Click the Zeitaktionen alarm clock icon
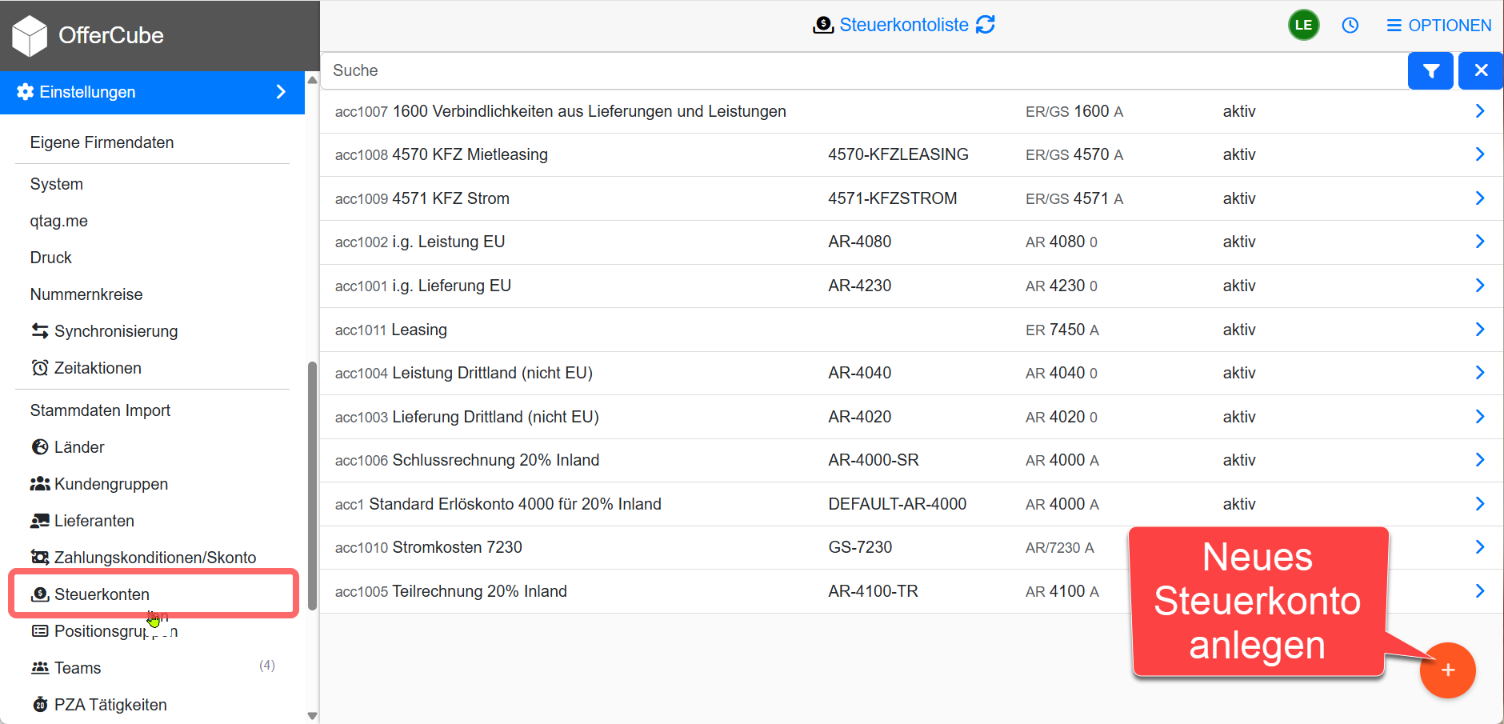The width and height of the screenshot is (1504, 724). (40, 367)
